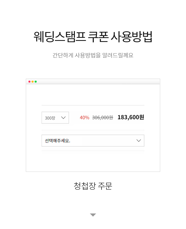Click the 선택해주세요. placeholder text

click(x=58, y=141)
